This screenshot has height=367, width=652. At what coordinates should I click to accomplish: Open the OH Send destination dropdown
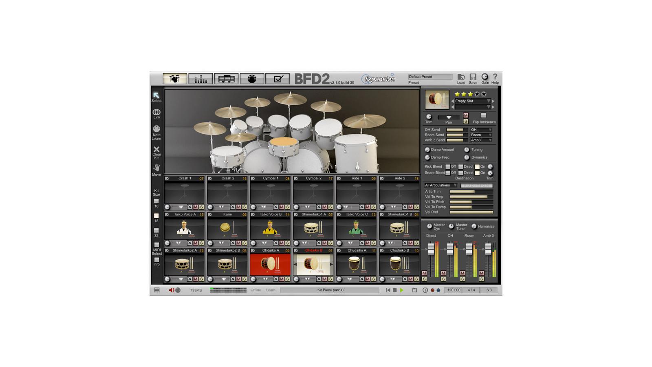tap(481, 130)
